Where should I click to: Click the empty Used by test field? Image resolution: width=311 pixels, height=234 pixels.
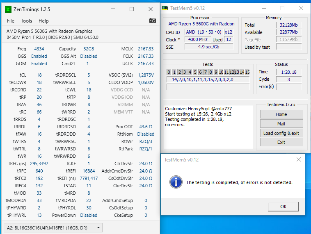click(x=288, y=47)
